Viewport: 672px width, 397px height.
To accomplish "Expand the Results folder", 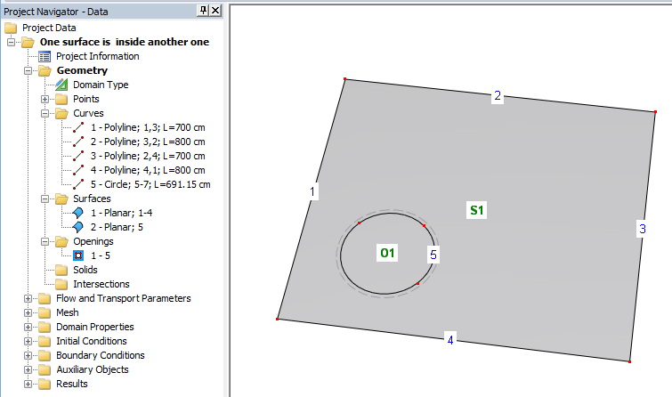I will click(x=28, y=384).
